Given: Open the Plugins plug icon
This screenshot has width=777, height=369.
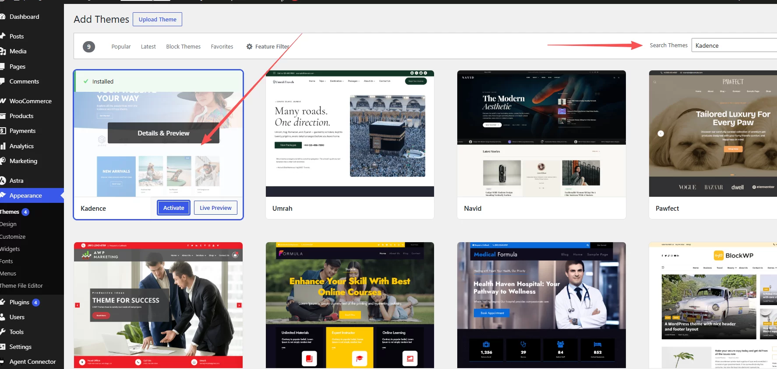Looking at the screenshot, I should click(x=2, y=302).
